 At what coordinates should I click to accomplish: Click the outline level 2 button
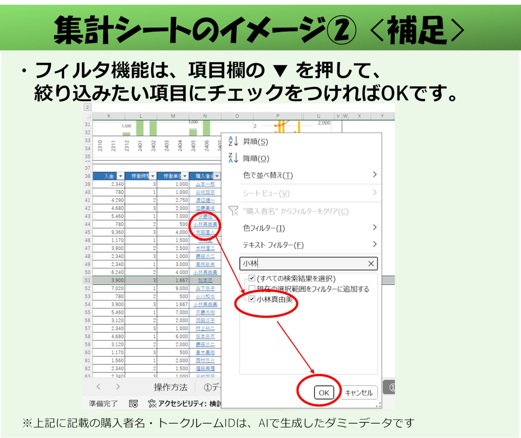pyautogui.click(x=87, y=107)
